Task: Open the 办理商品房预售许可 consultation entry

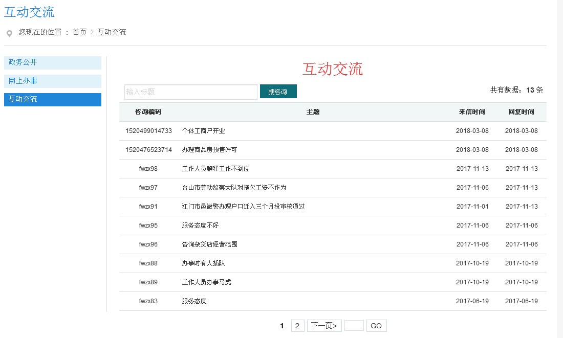Action: coord(209,150)
